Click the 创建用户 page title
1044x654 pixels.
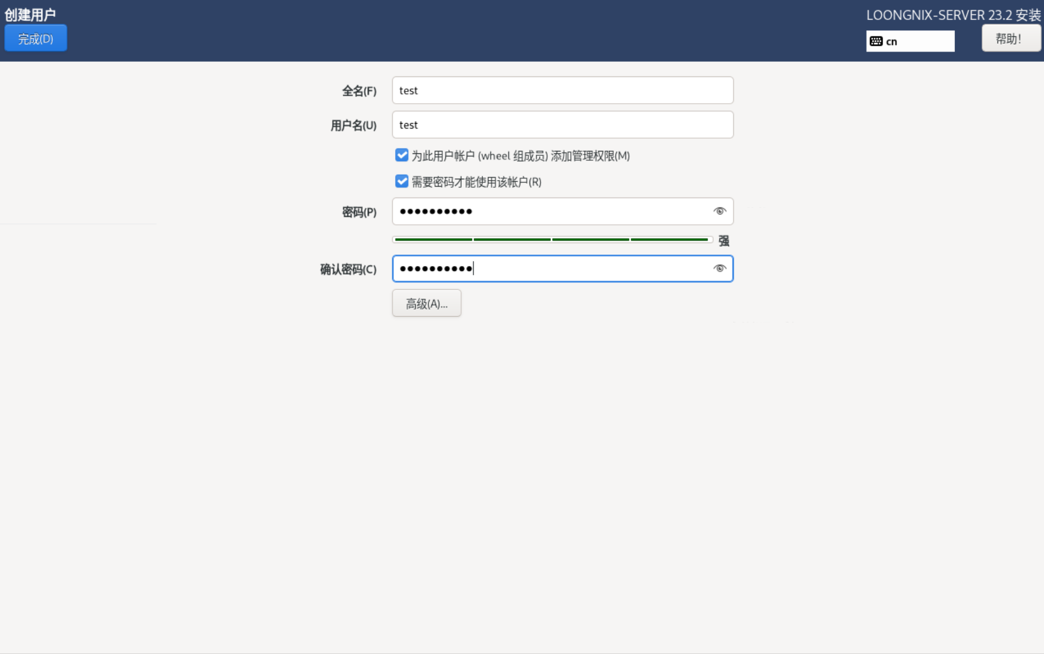click(30, 15)
